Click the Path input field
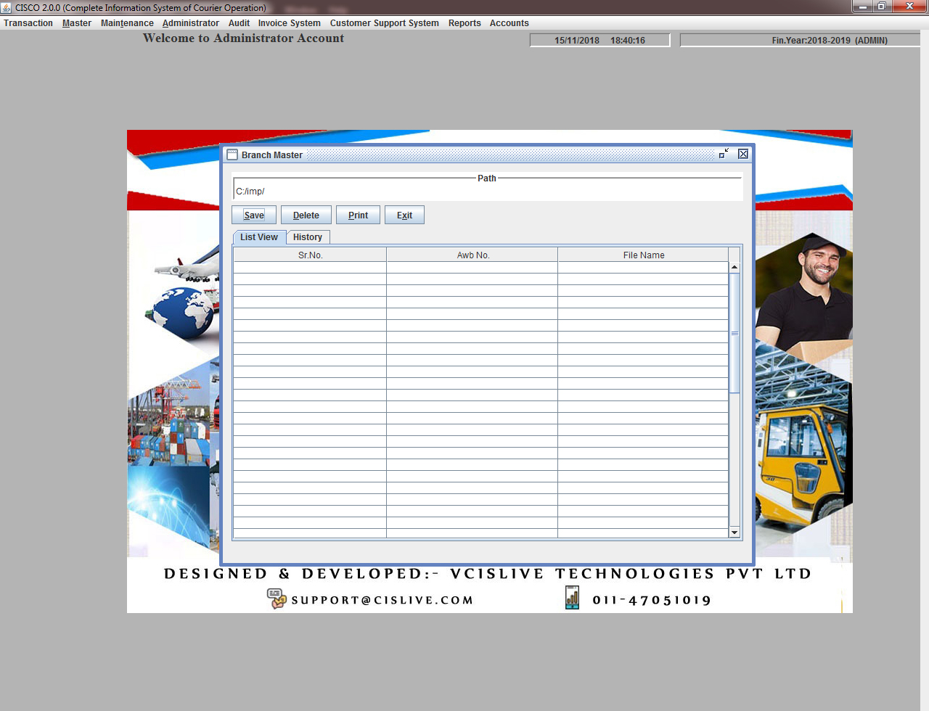Image resolution: width=929 pixels, height=711 pixels. click(488, 192)
